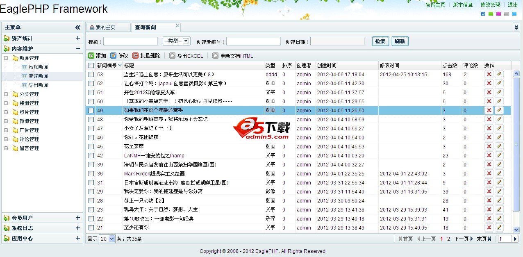Delete news row 29 with red X

tap(489, 191)
